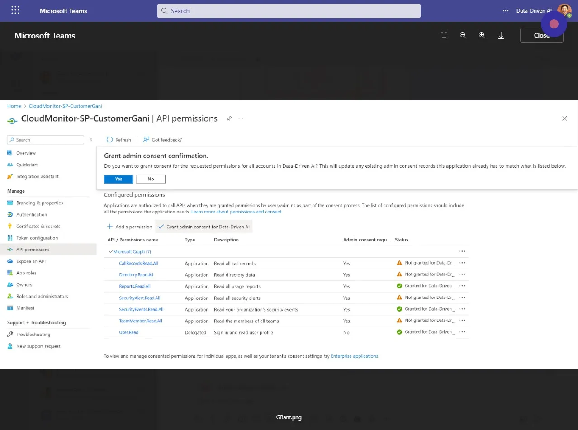
Task: Open the ellipsis menu for SecurityEvents.Read.All
Action: click(x=462, y=309)
